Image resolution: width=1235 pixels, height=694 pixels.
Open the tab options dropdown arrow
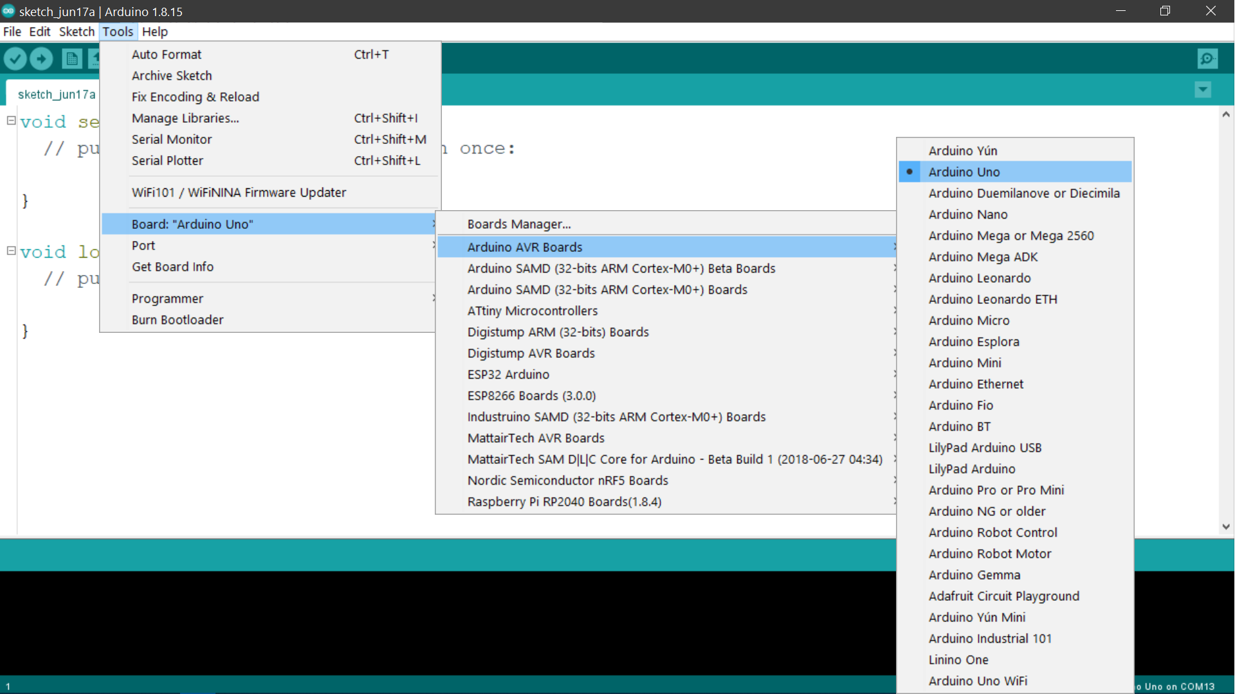click(x=1203, y=90)
